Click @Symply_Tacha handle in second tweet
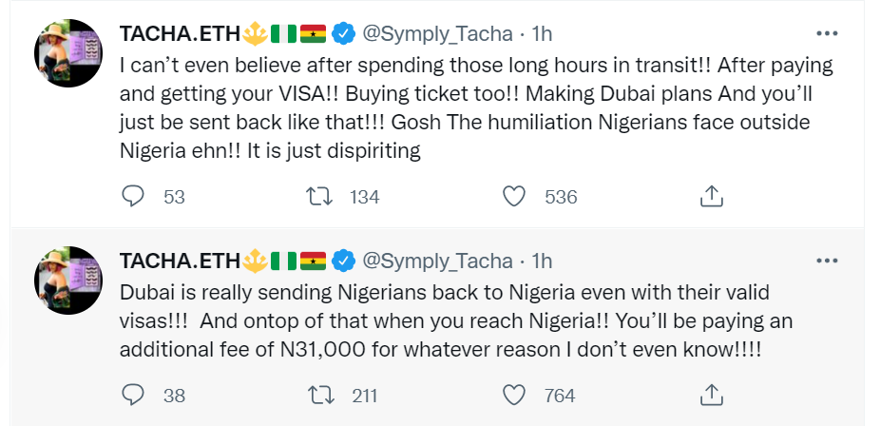Image resolution: width=880 pixels, height=426 pixels. [x=438, y=261]
